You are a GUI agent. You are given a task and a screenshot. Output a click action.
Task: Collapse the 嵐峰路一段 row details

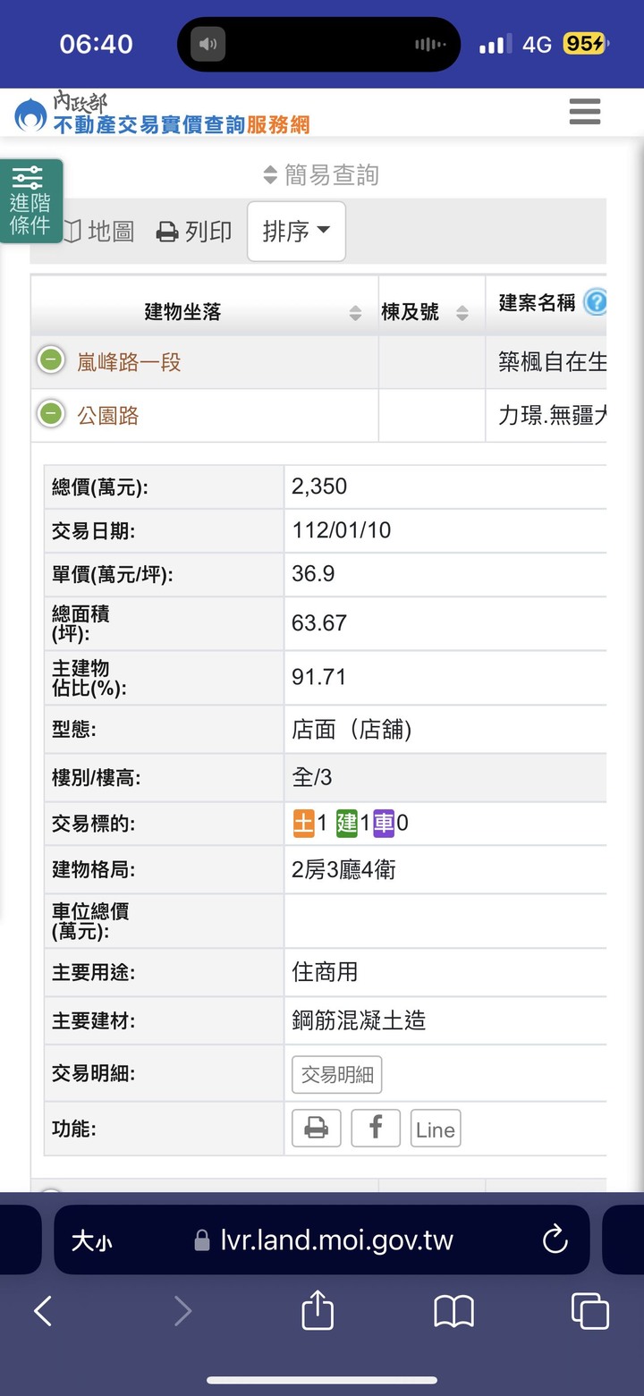tap(51, 360)
